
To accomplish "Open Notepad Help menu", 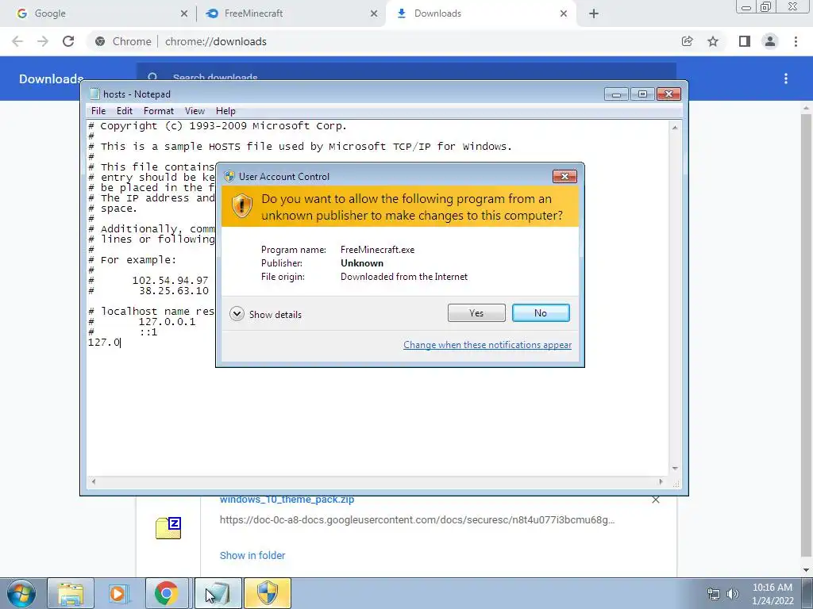I will pyautogui.click(x=225, y=111).
